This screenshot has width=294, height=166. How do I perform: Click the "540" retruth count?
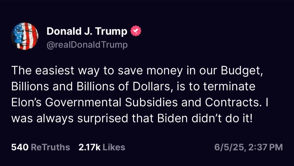[x=20, y=147]
